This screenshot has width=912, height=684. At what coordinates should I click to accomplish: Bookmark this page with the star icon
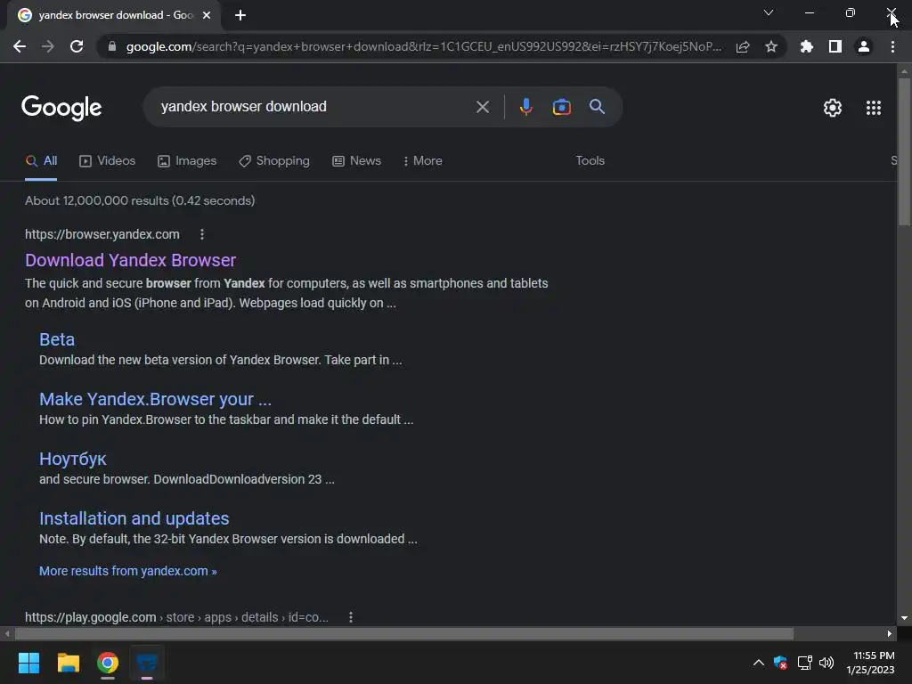[771, 46]
